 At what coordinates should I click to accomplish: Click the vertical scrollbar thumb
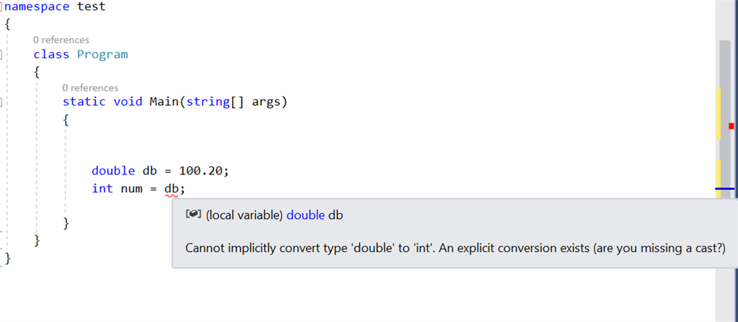pos(725,119)
